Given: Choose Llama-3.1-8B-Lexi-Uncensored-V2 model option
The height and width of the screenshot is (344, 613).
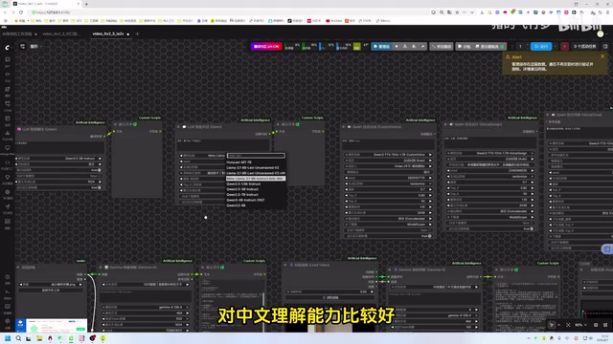Looking at the screenshot, I should coord(253,168).
